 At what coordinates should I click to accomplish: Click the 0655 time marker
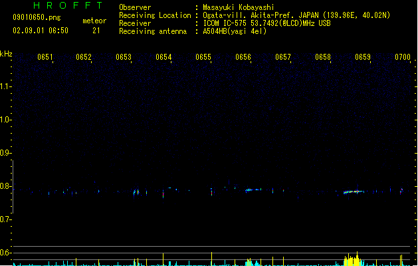(x=203, y=57)
